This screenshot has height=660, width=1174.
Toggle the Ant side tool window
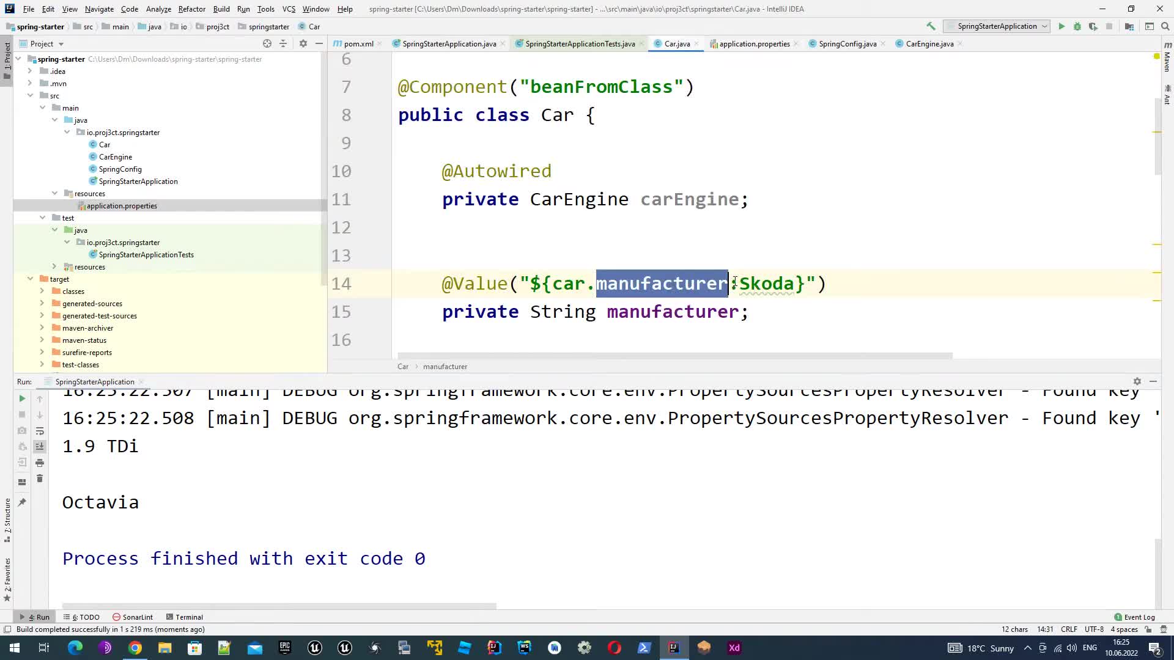point(1167,95)
